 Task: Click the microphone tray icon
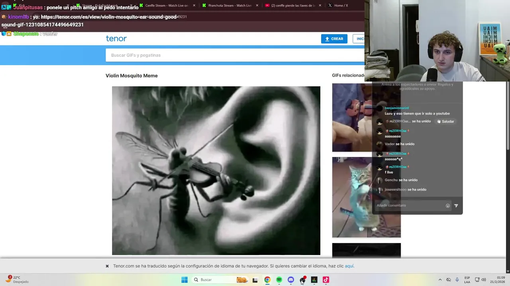(457, 280)
